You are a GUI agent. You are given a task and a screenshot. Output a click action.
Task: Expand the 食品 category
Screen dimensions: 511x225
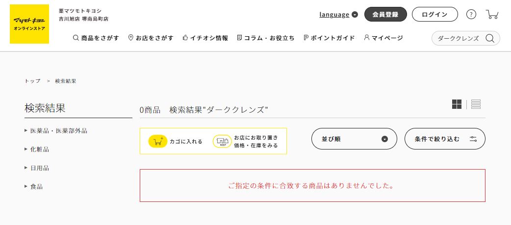pos(33,187)
